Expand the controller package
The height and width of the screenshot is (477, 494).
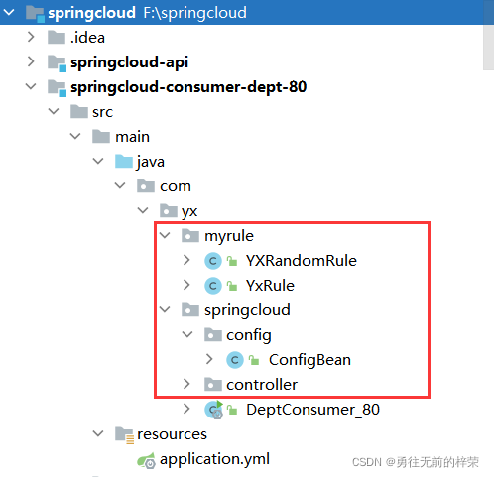coord(186,384)
